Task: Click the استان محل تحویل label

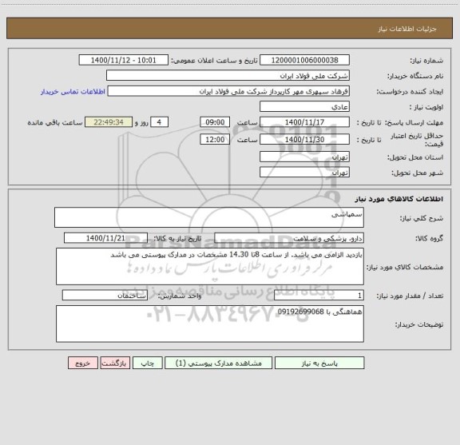Action: [415, 157]
